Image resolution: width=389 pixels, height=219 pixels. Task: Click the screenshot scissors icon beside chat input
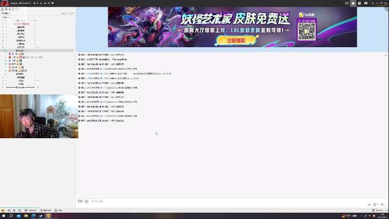pyautogui.click(x=87, y=201)
